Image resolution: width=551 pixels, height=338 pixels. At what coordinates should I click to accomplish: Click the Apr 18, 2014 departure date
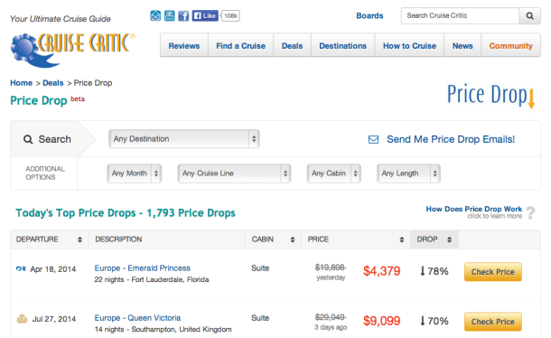coord(53,269)
